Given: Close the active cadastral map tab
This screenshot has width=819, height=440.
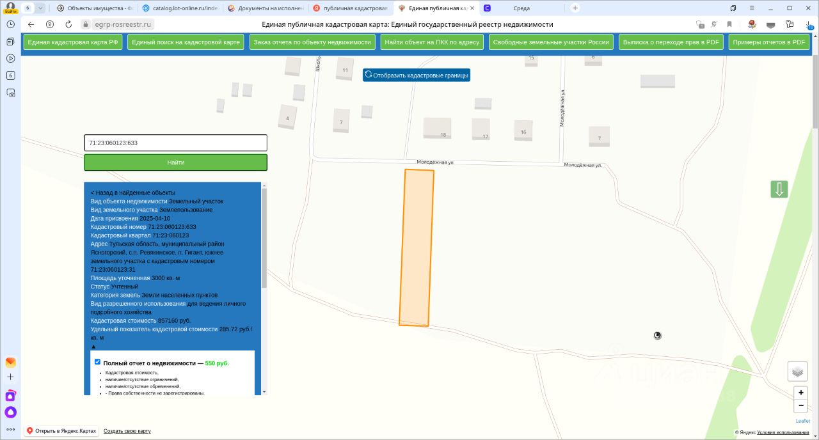Looking at the screenshot, I should tap(472, 8).
